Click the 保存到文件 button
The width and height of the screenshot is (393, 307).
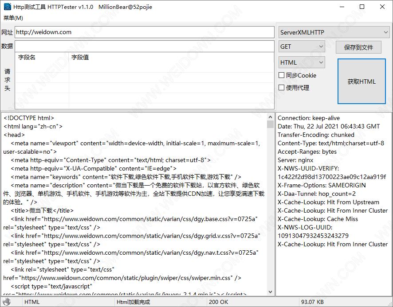[x=358, y=47]
